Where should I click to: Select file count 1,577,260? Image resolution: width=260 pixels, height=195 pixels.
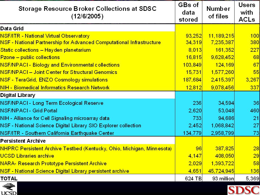(222, 72)
